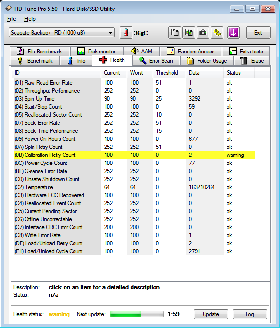The height and width of the screenshot is (328, 280).
Task: Click the temperature thermometer icon
Action: click(x=126, y=33)
